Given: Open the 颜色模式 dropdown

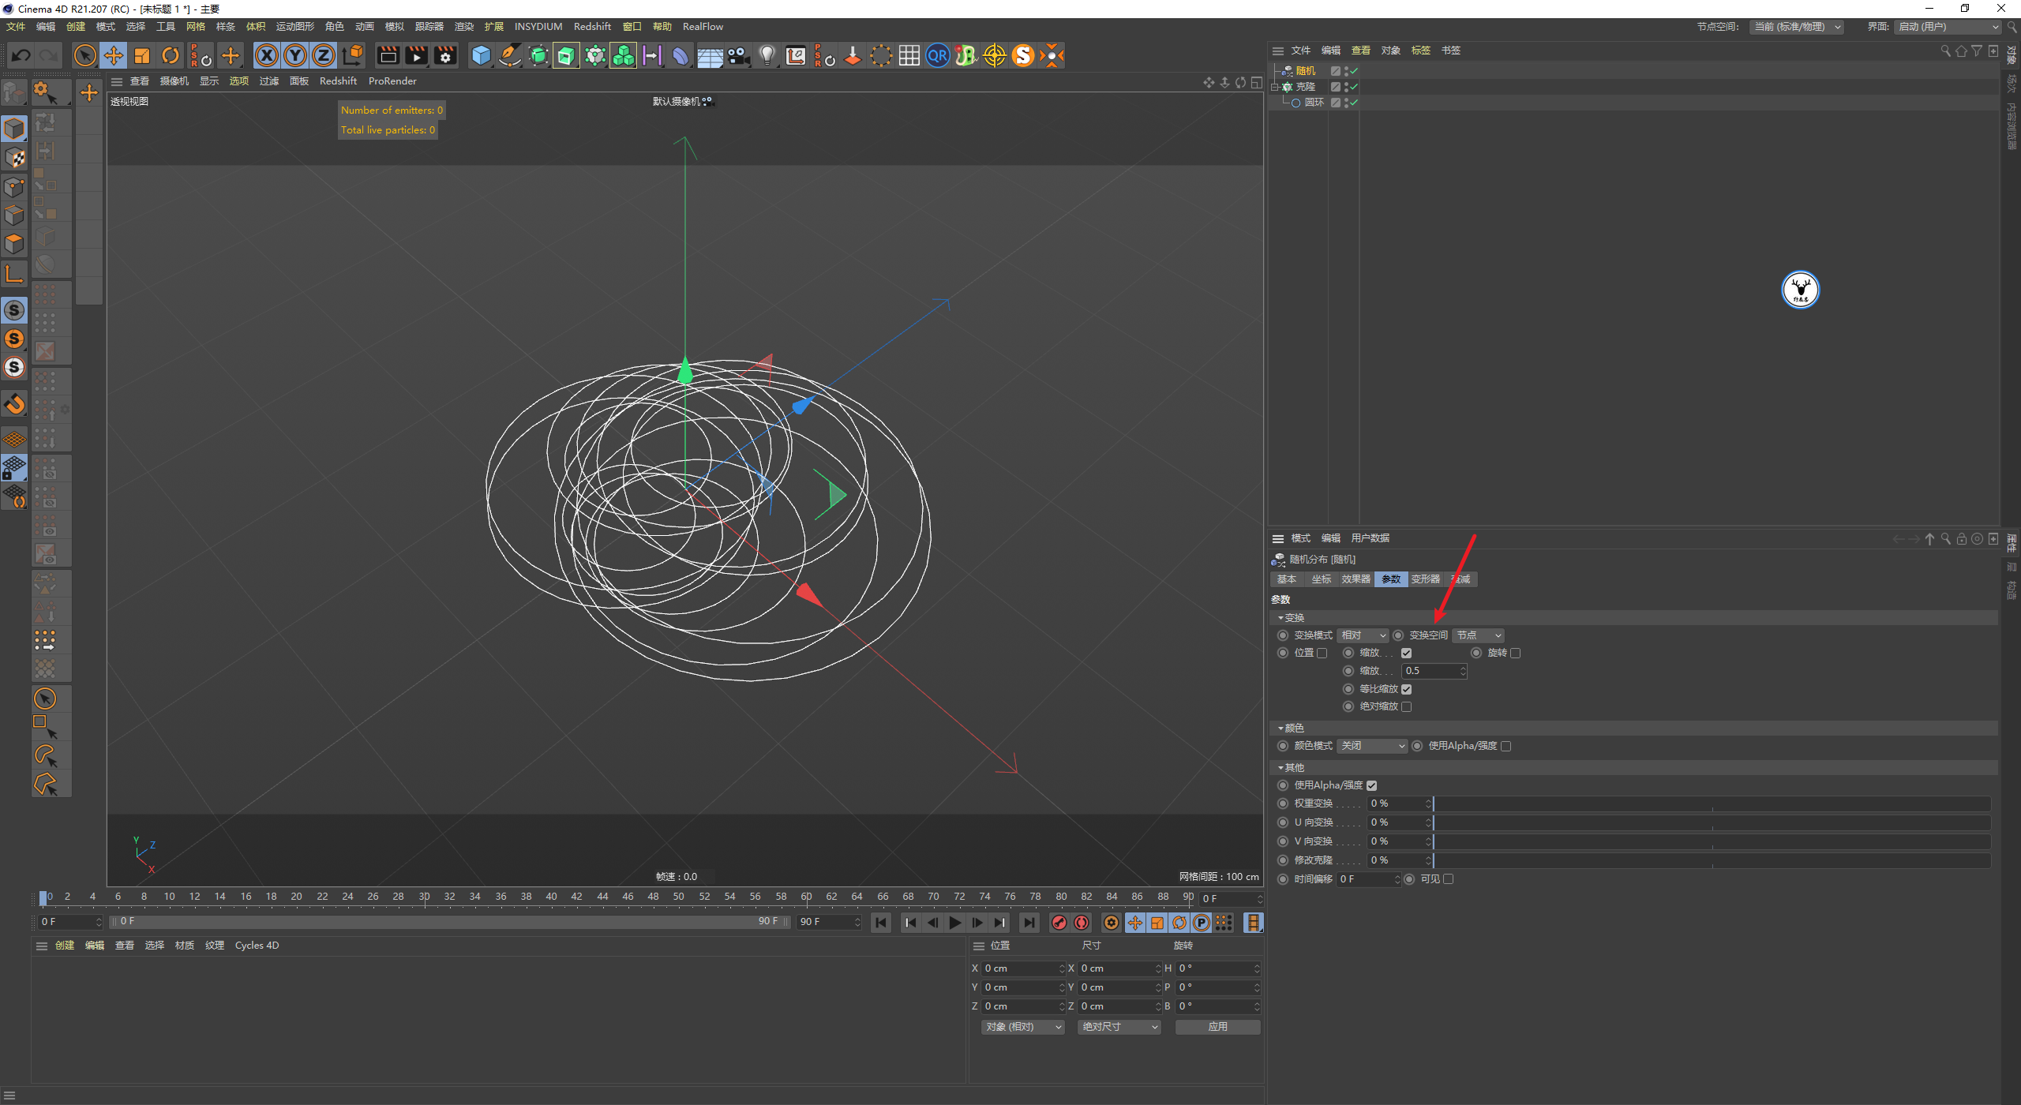Looking at the screenshot, I should click(x=1372, y=746).
